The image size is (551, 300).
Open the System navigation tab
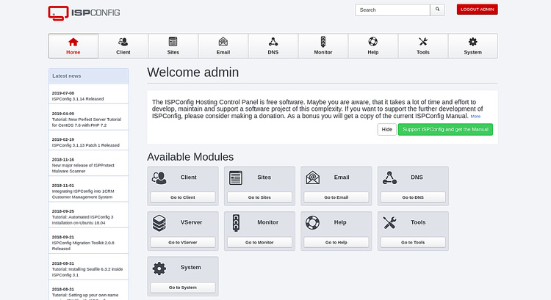coord(472,45)
